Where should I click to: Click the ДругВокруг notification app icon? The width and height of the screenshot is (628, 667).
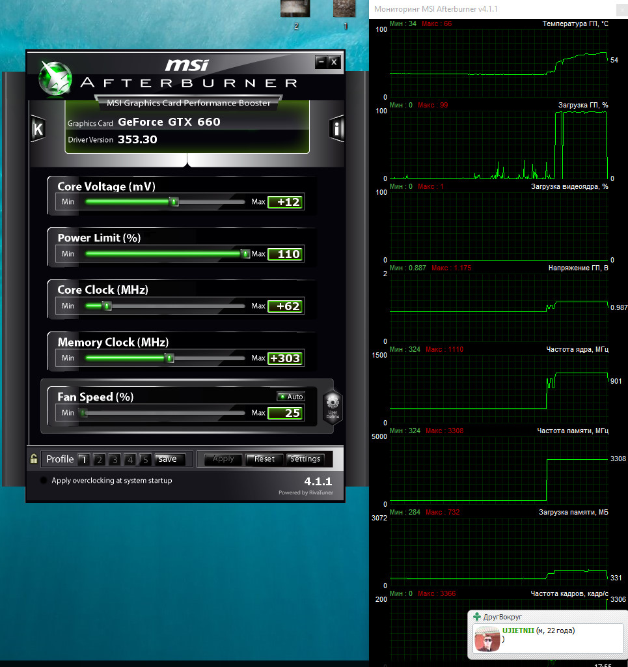coord(477,616)
